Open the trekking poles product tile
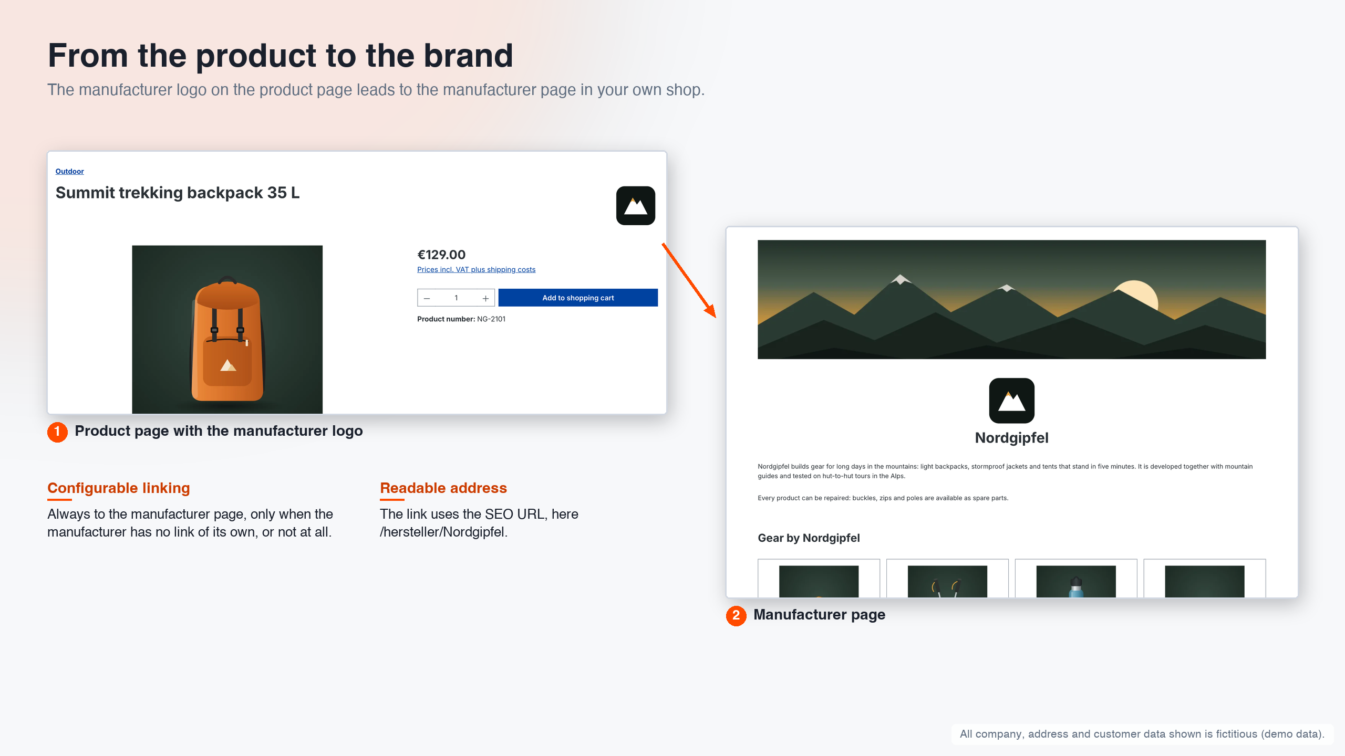This screenshot has height=756, width=1345. [947, 578]
